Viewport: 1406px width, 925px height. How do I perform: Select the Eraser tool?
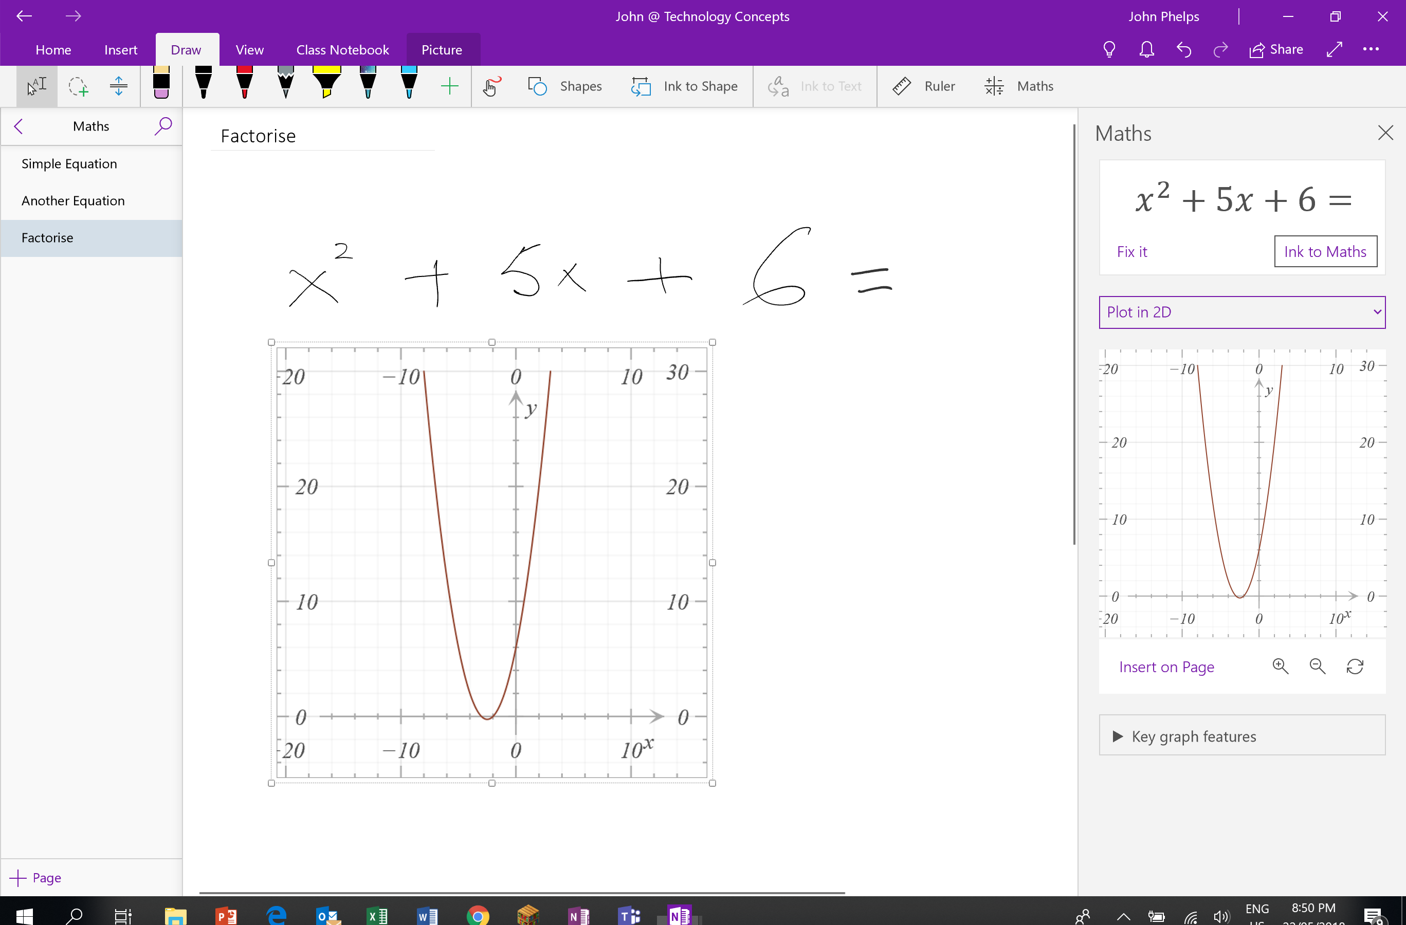(x=161, y=84)
